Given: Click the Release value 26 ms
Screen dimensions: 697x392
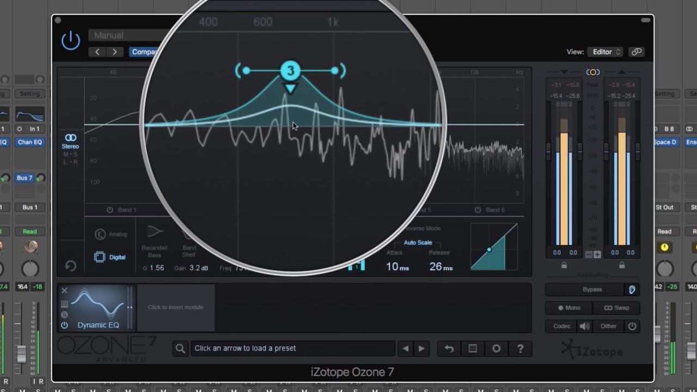Looking at the screenshot, I should pyautogui.click(x=441, y=267).
